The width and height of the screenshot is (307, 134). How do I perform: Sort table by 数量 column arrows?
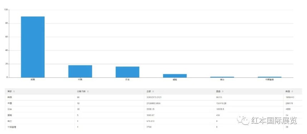pos(292,91)
